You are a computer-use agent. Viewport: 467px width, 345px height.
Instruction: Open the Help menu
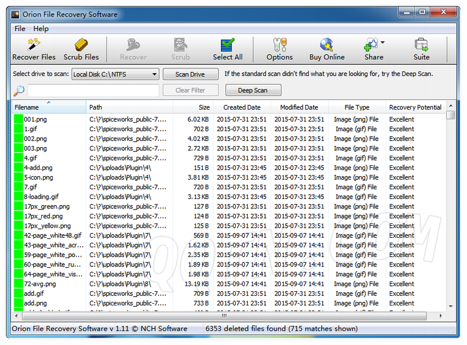[x=41, y=29]
